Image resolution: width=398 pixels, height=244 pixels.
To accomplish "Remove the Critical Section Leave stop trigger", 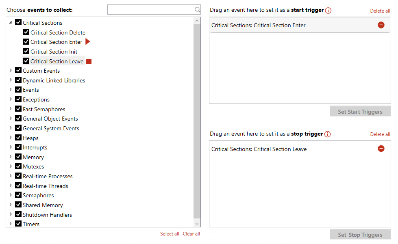I will [x=381, y=149].
